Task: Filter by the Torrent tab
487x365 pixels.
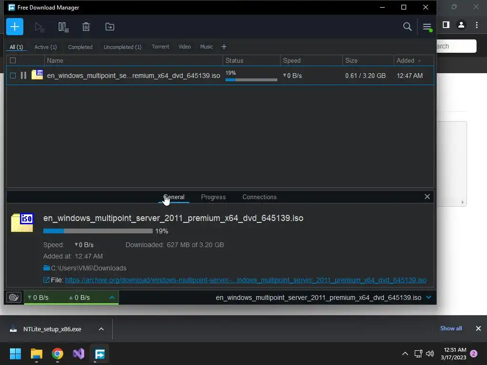Action: (160, 47)
